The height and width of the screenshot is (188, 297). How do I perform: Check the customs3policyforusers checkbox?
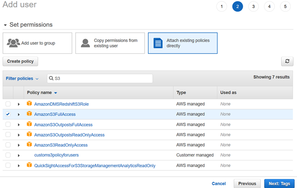[8, 155]
